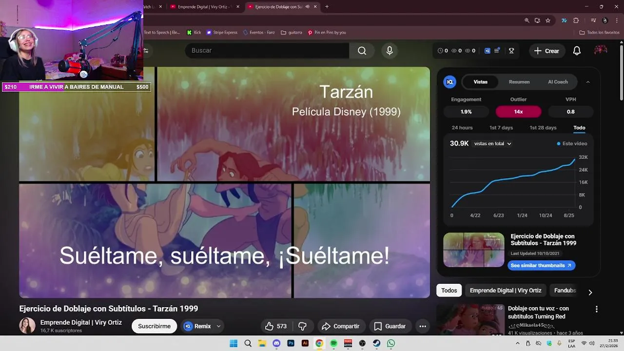Toggle the 'Este video' chart legend
This screenshot has height=351, width=624.
(572, 144)
